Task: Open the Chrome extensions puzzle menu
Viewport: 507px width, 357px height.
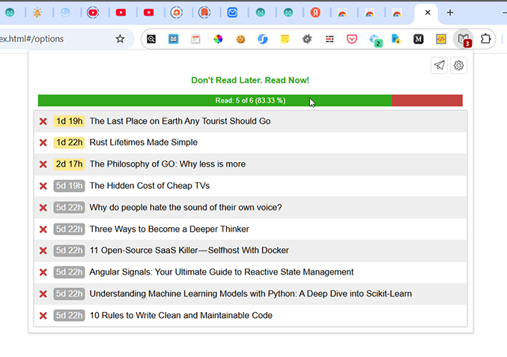Action: [486, 39]
